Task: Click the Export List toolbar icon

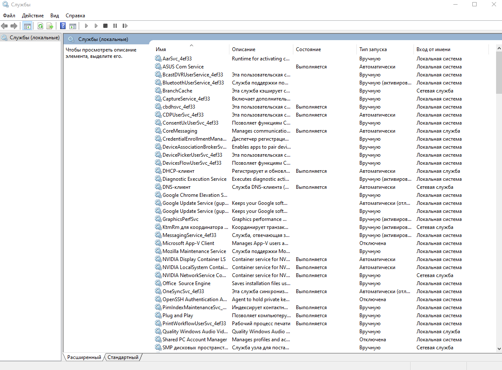Action: (50, 26)
